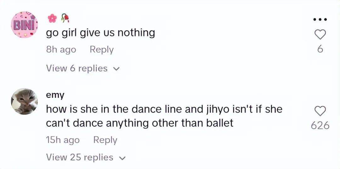Click the 626 likes count
The image size is (340, 169).
320,126
